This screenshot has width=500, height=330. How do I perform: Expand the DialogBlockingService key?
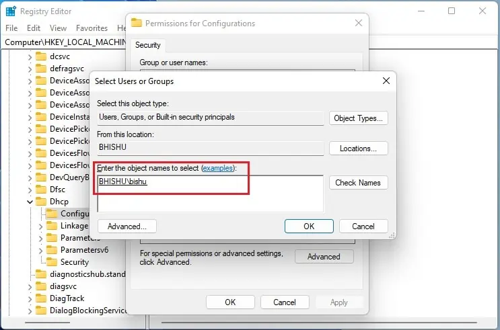[30, 311]
